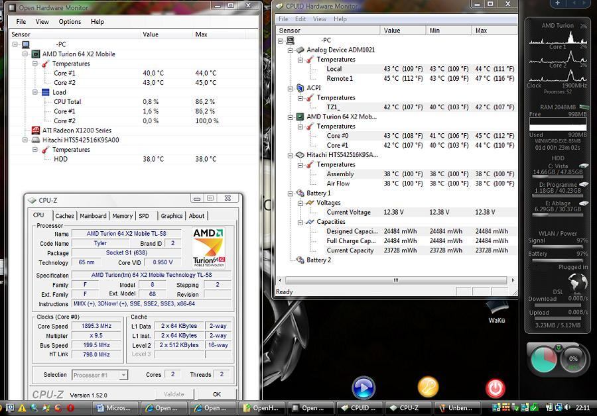Click the volume speaker icon in the system tray
This screenshot has width=597, height=416.
coord(567,407)
